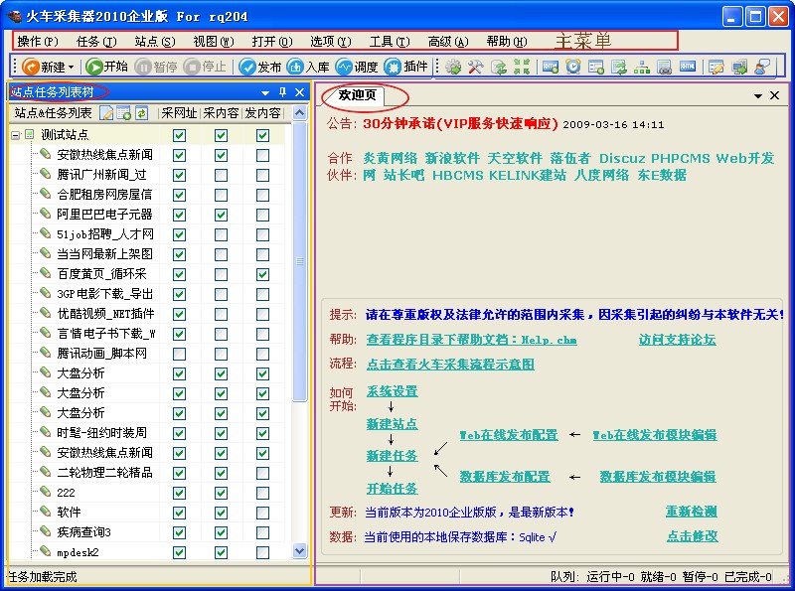Close the 站点任务列表树 panel
Viewport: 795px width, 591px height.
click(x=300, y=92)
